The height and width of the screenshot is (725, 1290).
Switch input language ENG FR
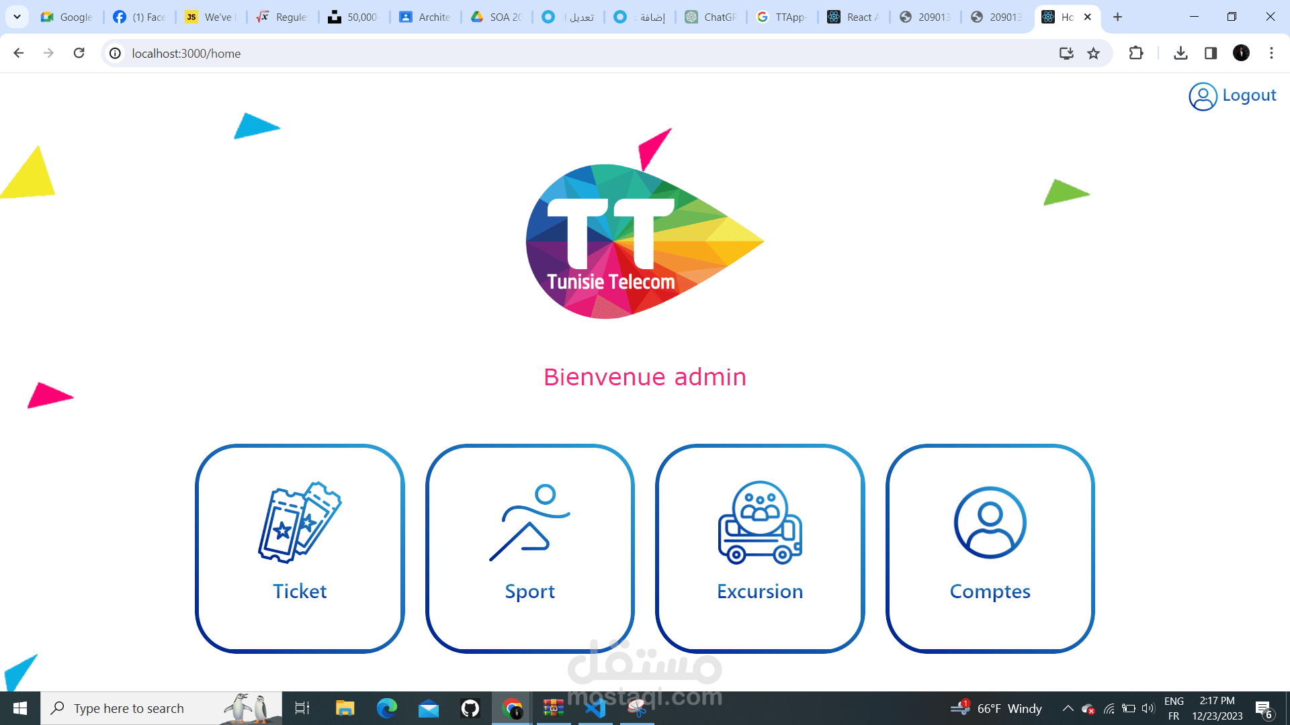[1174, 708]
